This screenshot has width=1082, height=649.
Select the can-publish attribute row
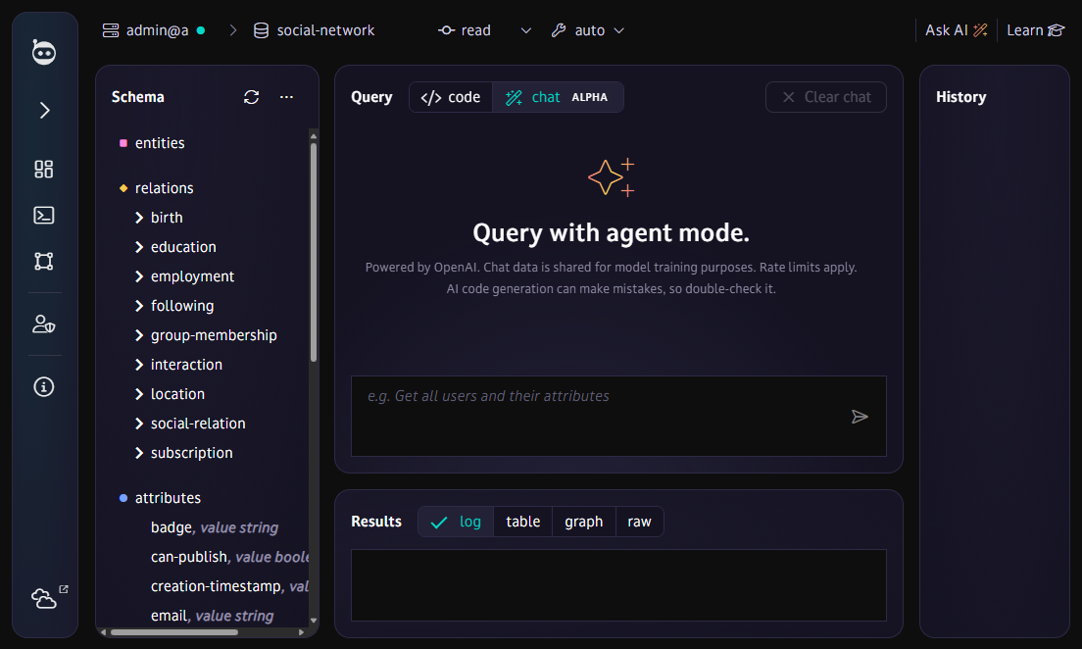[229, 557]
